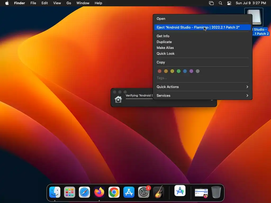Viewport: 271px width, 203px height.
Task: Choose Quick Look in context menu
Action: click(202, 53)
